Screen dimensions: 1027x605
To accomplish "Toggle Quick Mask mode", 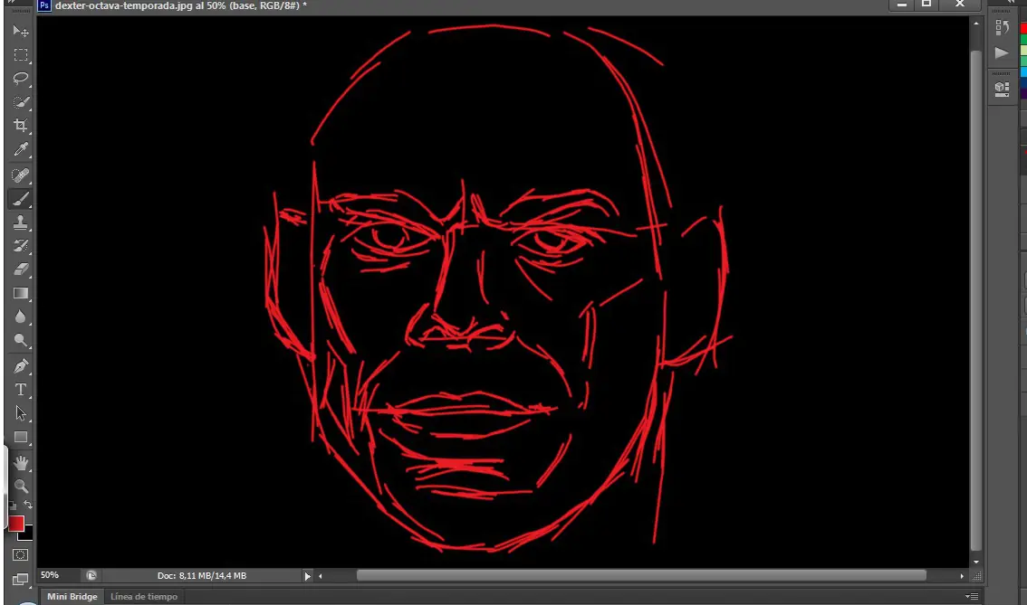I will pyautogui.click(x=20, y=555).
